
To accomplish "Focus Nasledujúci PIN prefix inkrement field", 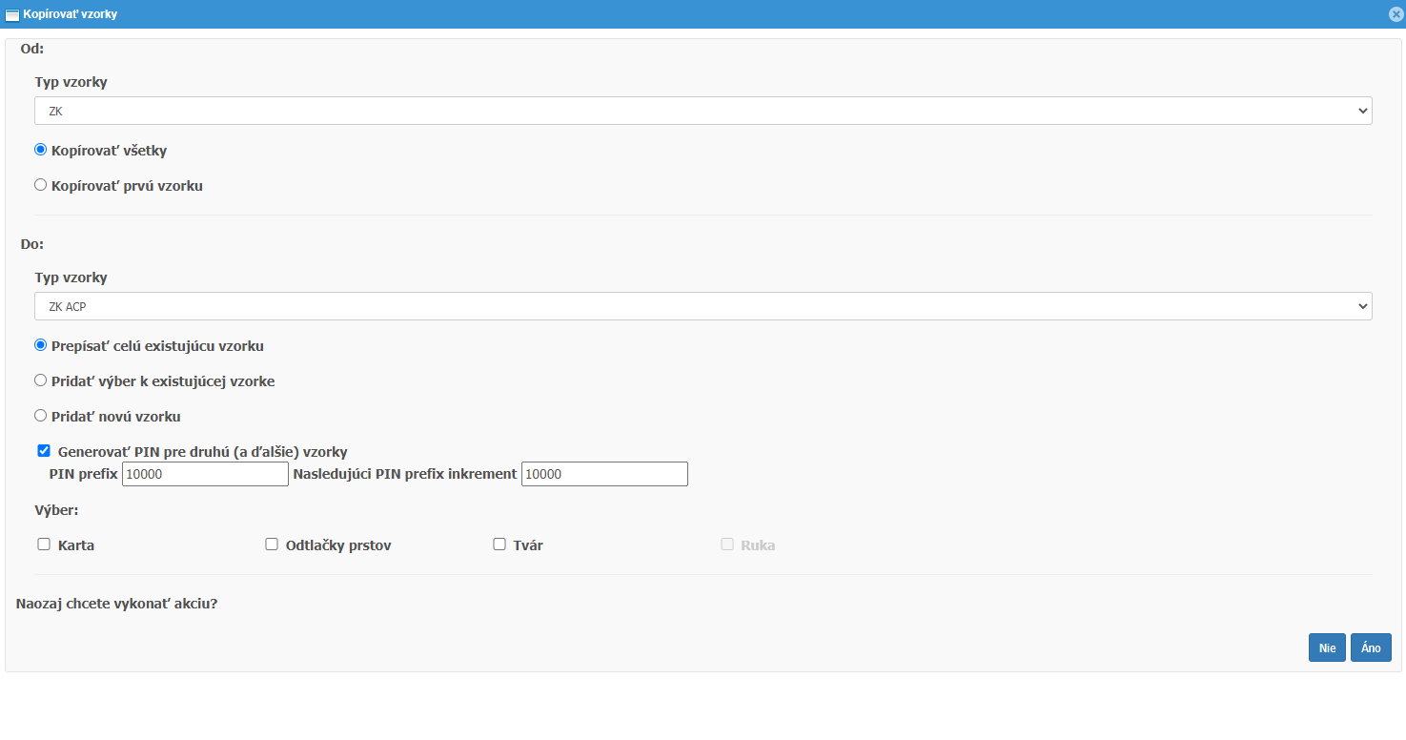I will (604, 474).
